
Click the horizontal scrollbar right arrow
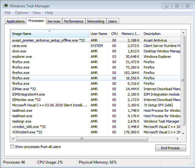pos(178,139)
